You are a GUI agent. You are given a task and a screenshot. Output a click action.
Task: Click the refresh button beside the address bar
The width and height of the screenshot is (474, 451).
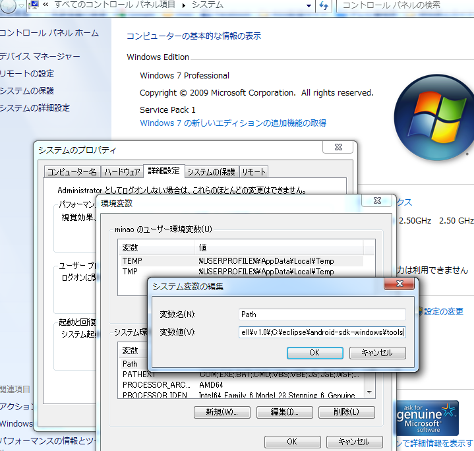(324, 5)
